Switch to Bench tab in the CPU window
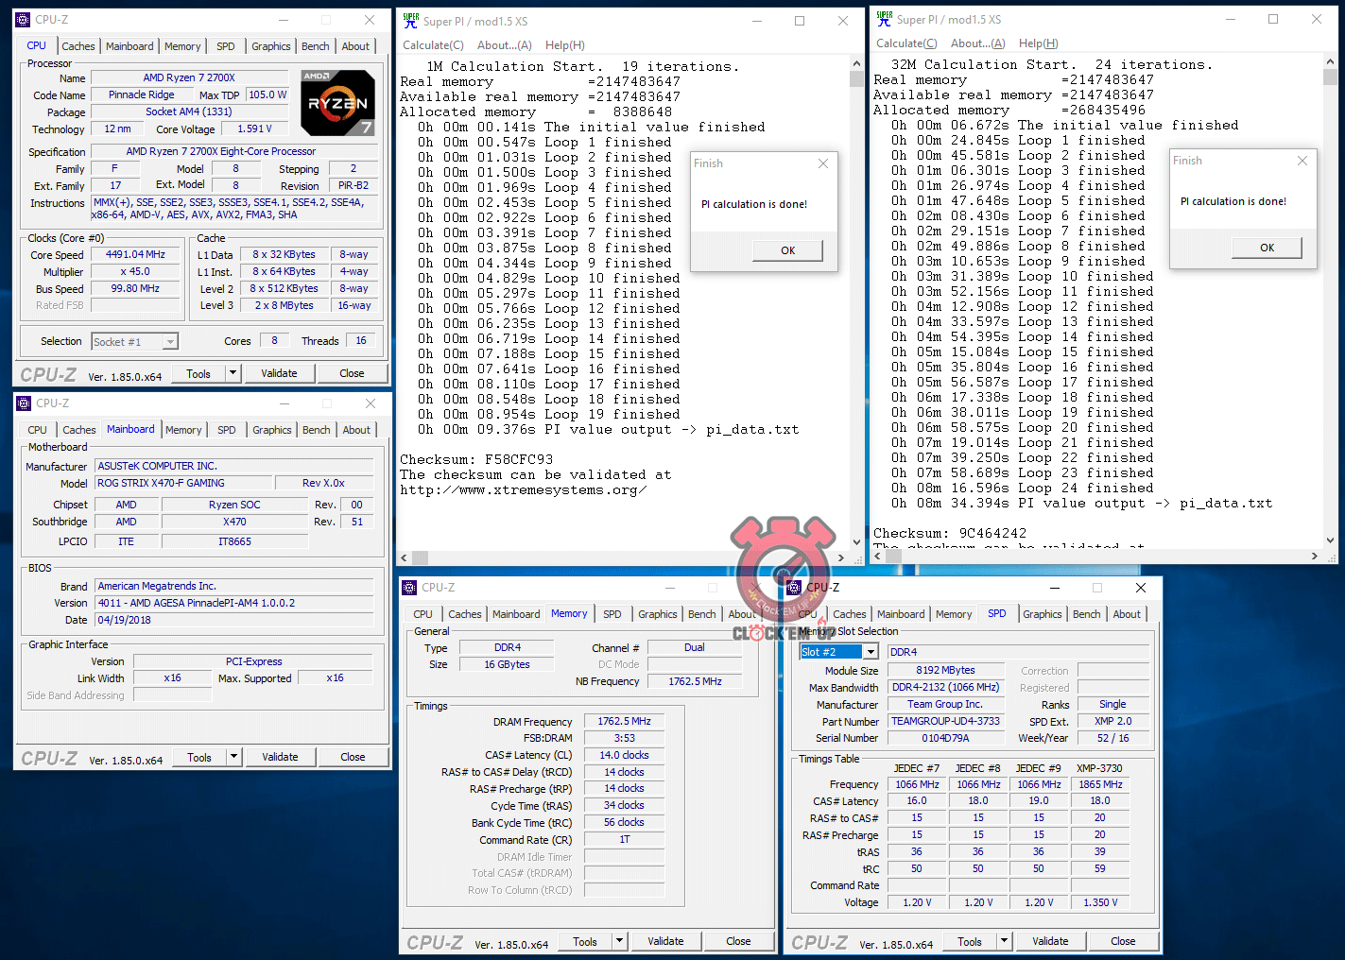Image resolution: width=1345 pixels, height=960 pixels. tap(315, 46)
